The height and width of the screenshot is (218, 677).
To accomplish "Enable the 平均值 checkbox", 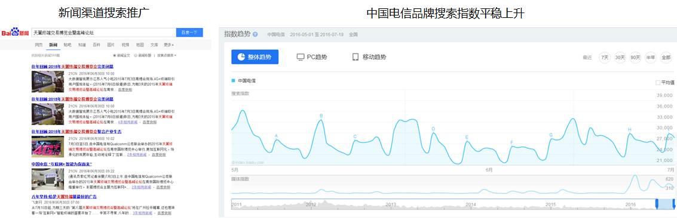I will (657, 83).
